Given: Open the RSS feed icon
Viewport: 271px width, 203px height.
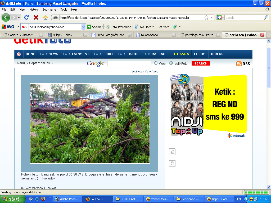Looking at the screenshot, I should tap(239, 64).
